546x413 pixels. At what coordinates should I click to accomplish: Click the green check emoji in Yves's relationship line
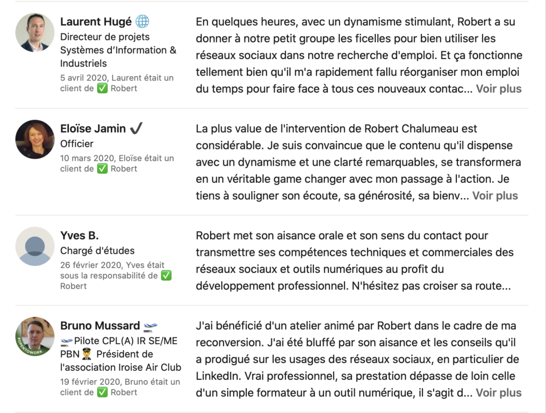point(166,276)
